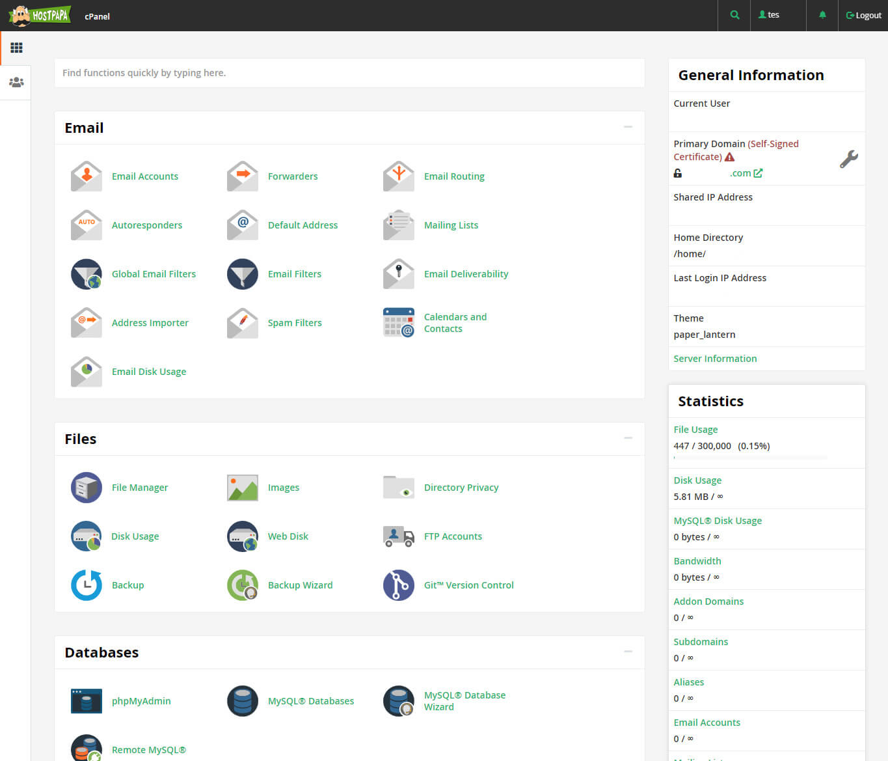Select the Spam Filters tool
Image resolution: width=888 pixels, height=761 pixels.
294,322
